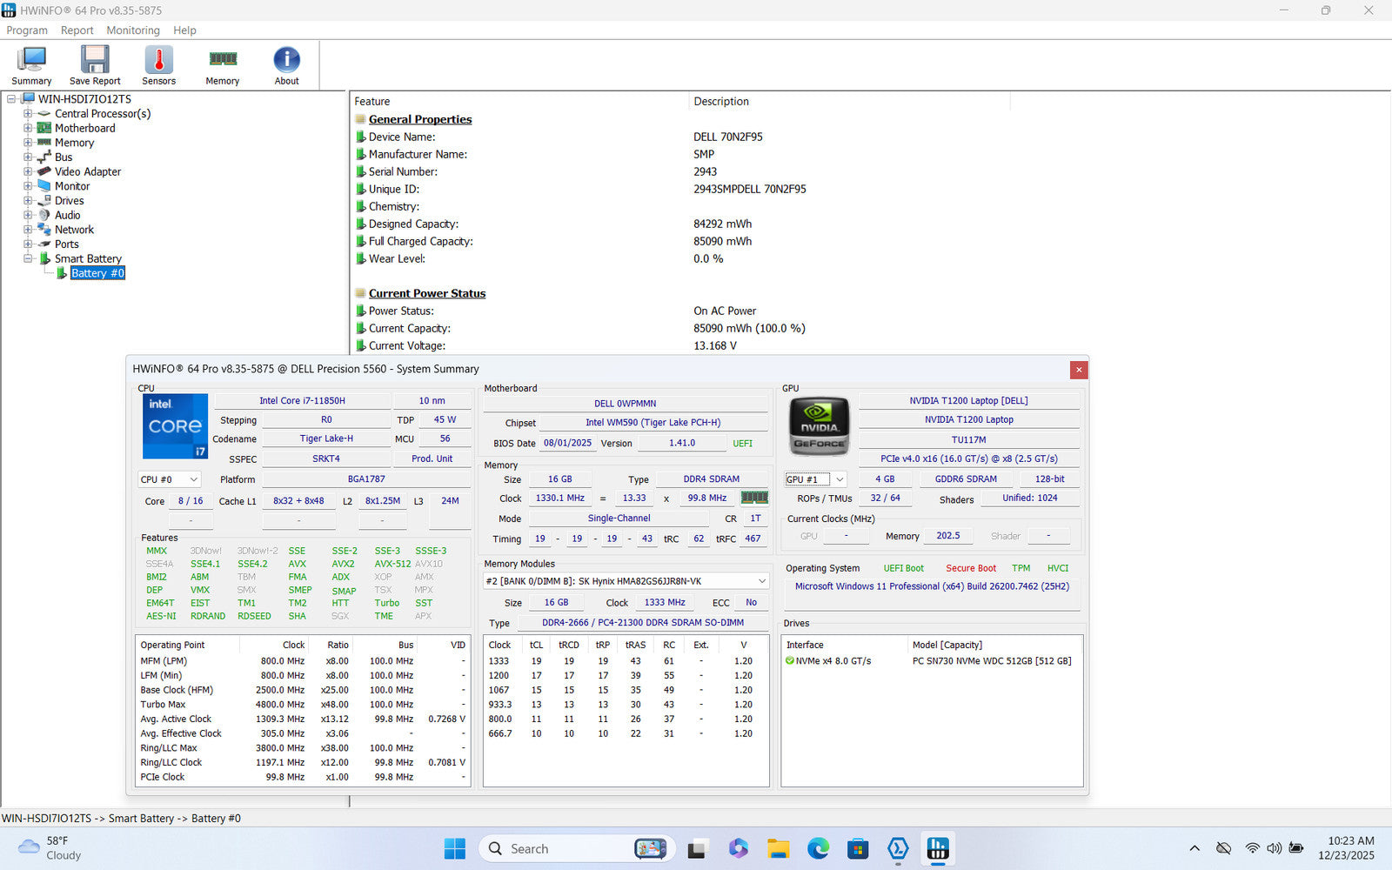Click the taskbar Search box

(529, 849)
